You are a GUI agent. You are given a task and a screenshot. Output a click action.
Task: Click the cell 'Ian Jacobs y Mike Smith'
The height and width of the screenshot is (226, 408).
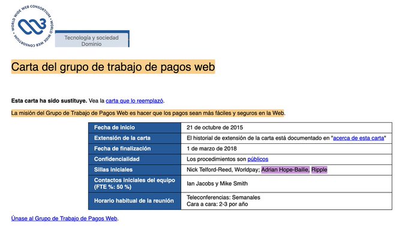[286, 183]
